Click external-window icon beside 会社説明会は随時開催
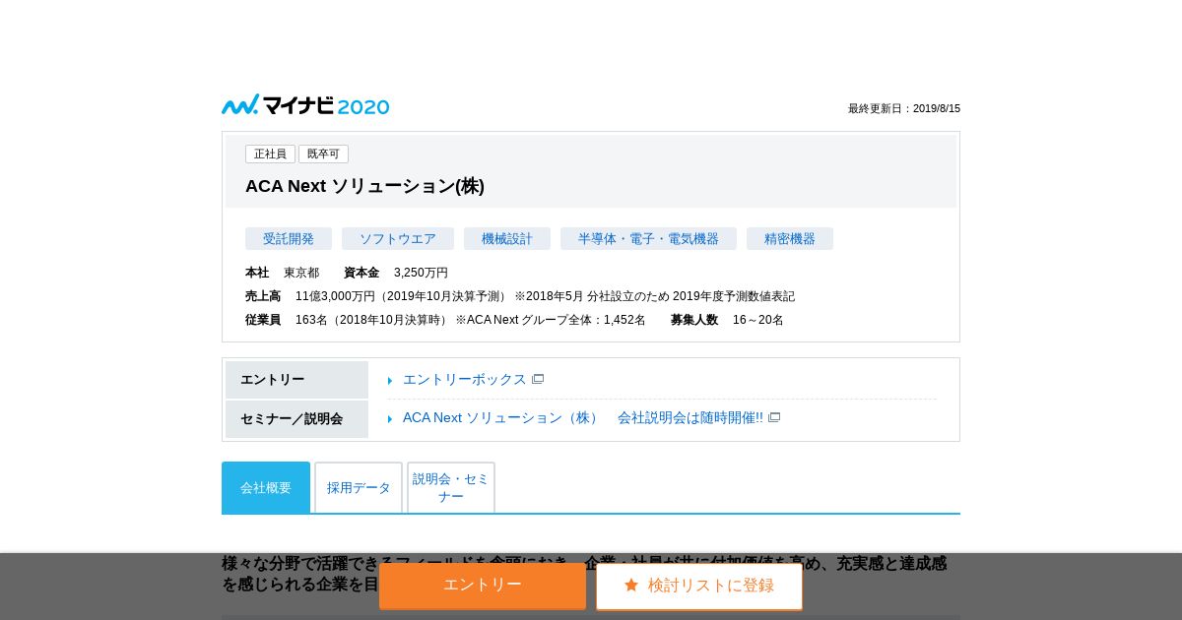The height and width of the screenshot is (620, 1182). [774, 417]
